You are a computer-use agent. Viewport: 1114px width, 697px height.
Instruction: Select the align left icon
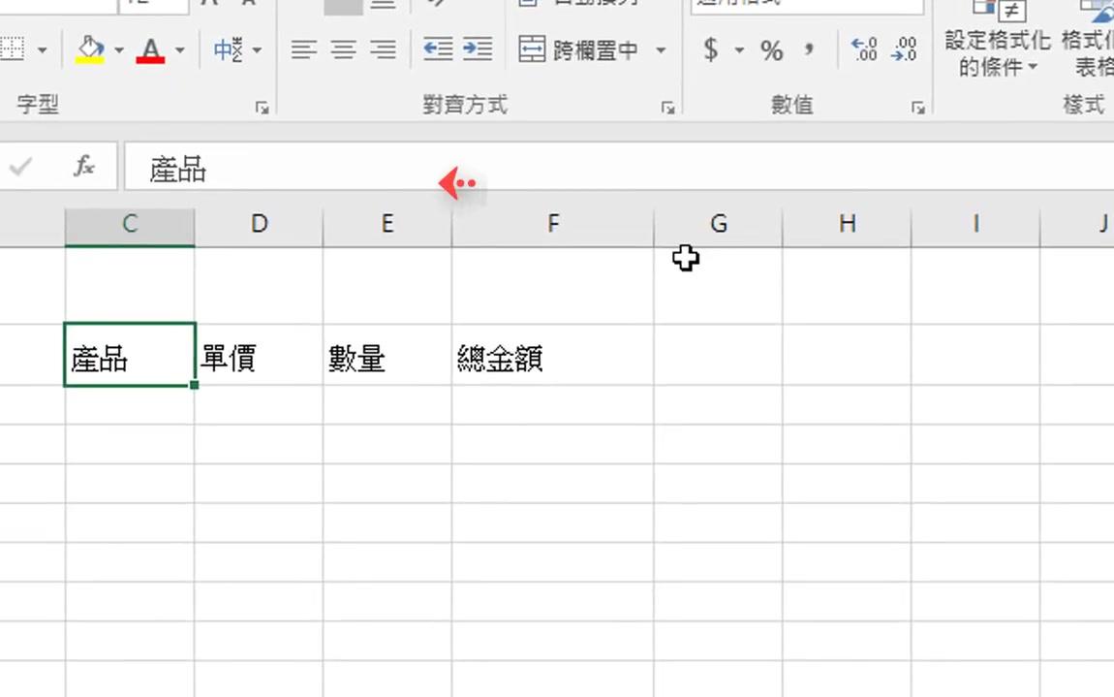click(304, 50)
